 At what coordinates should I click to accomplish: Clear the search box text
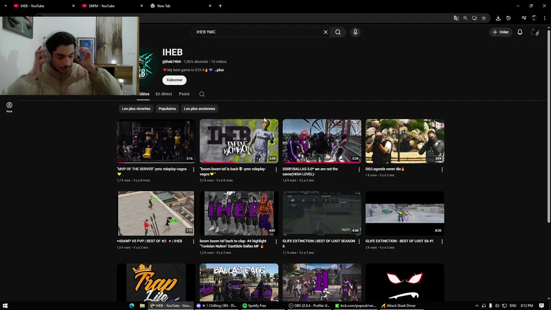pos(325,32)
